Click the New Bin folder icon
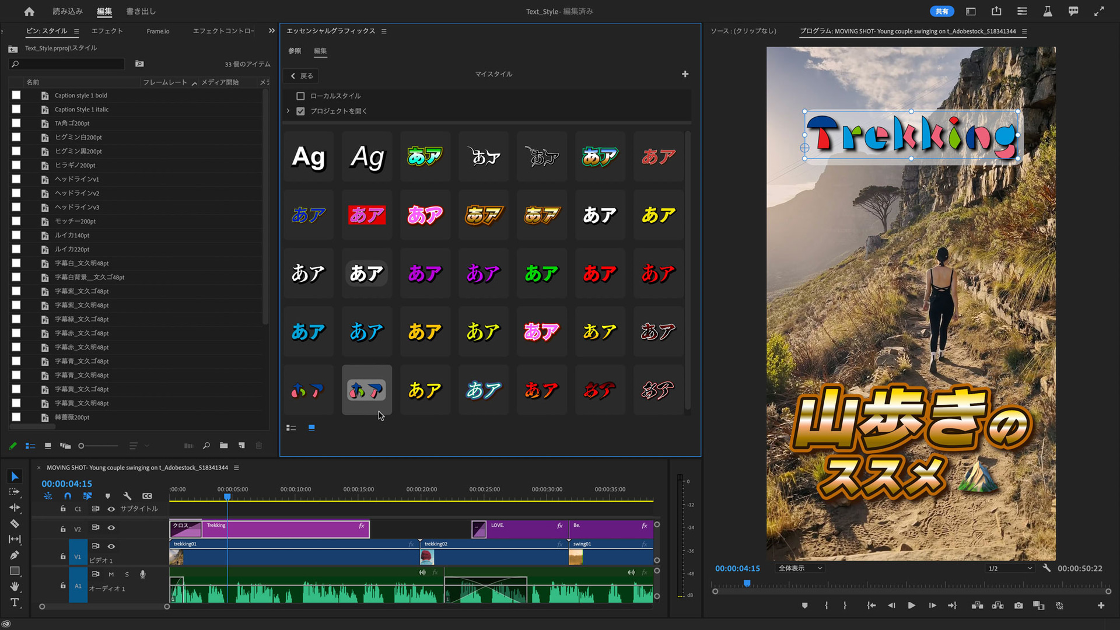Viewport: 1120px width, 630px height. [x=223, y=446]
